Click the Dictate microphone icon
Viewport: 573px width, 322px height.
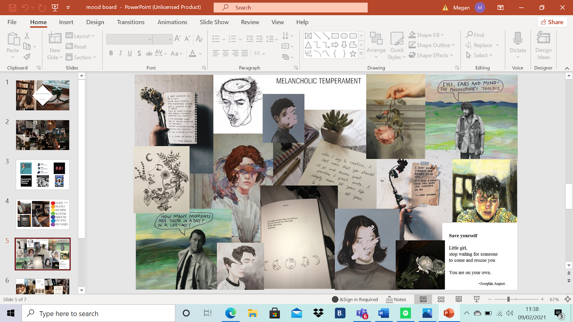pos(518,39)
